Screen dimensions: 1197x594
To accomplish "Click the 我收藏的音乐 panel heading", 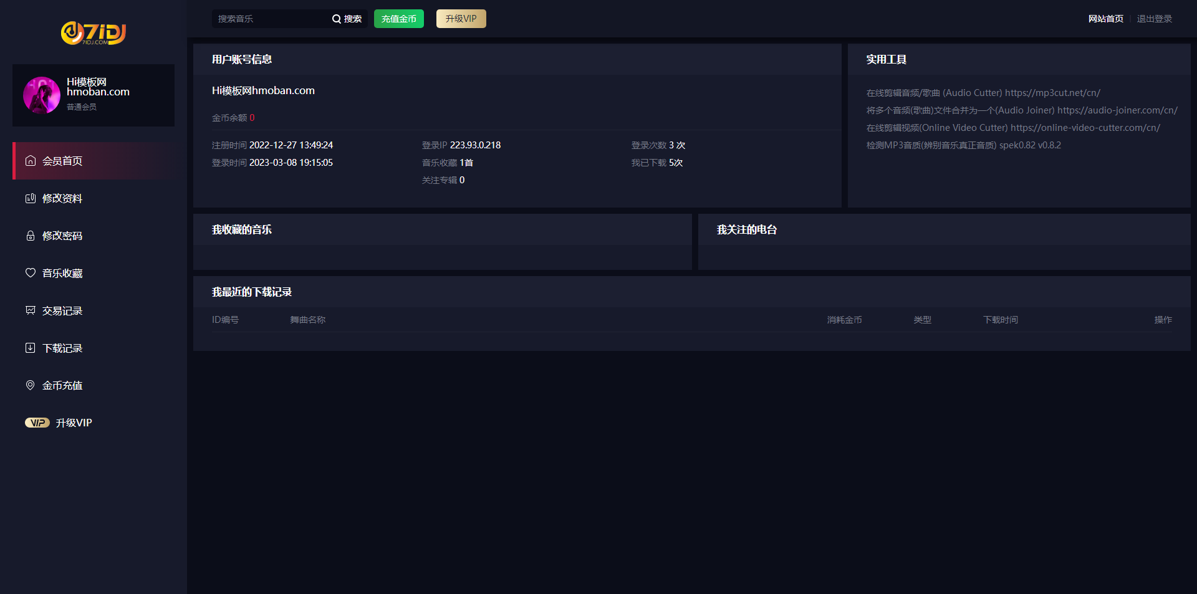I will coord(242,229).
